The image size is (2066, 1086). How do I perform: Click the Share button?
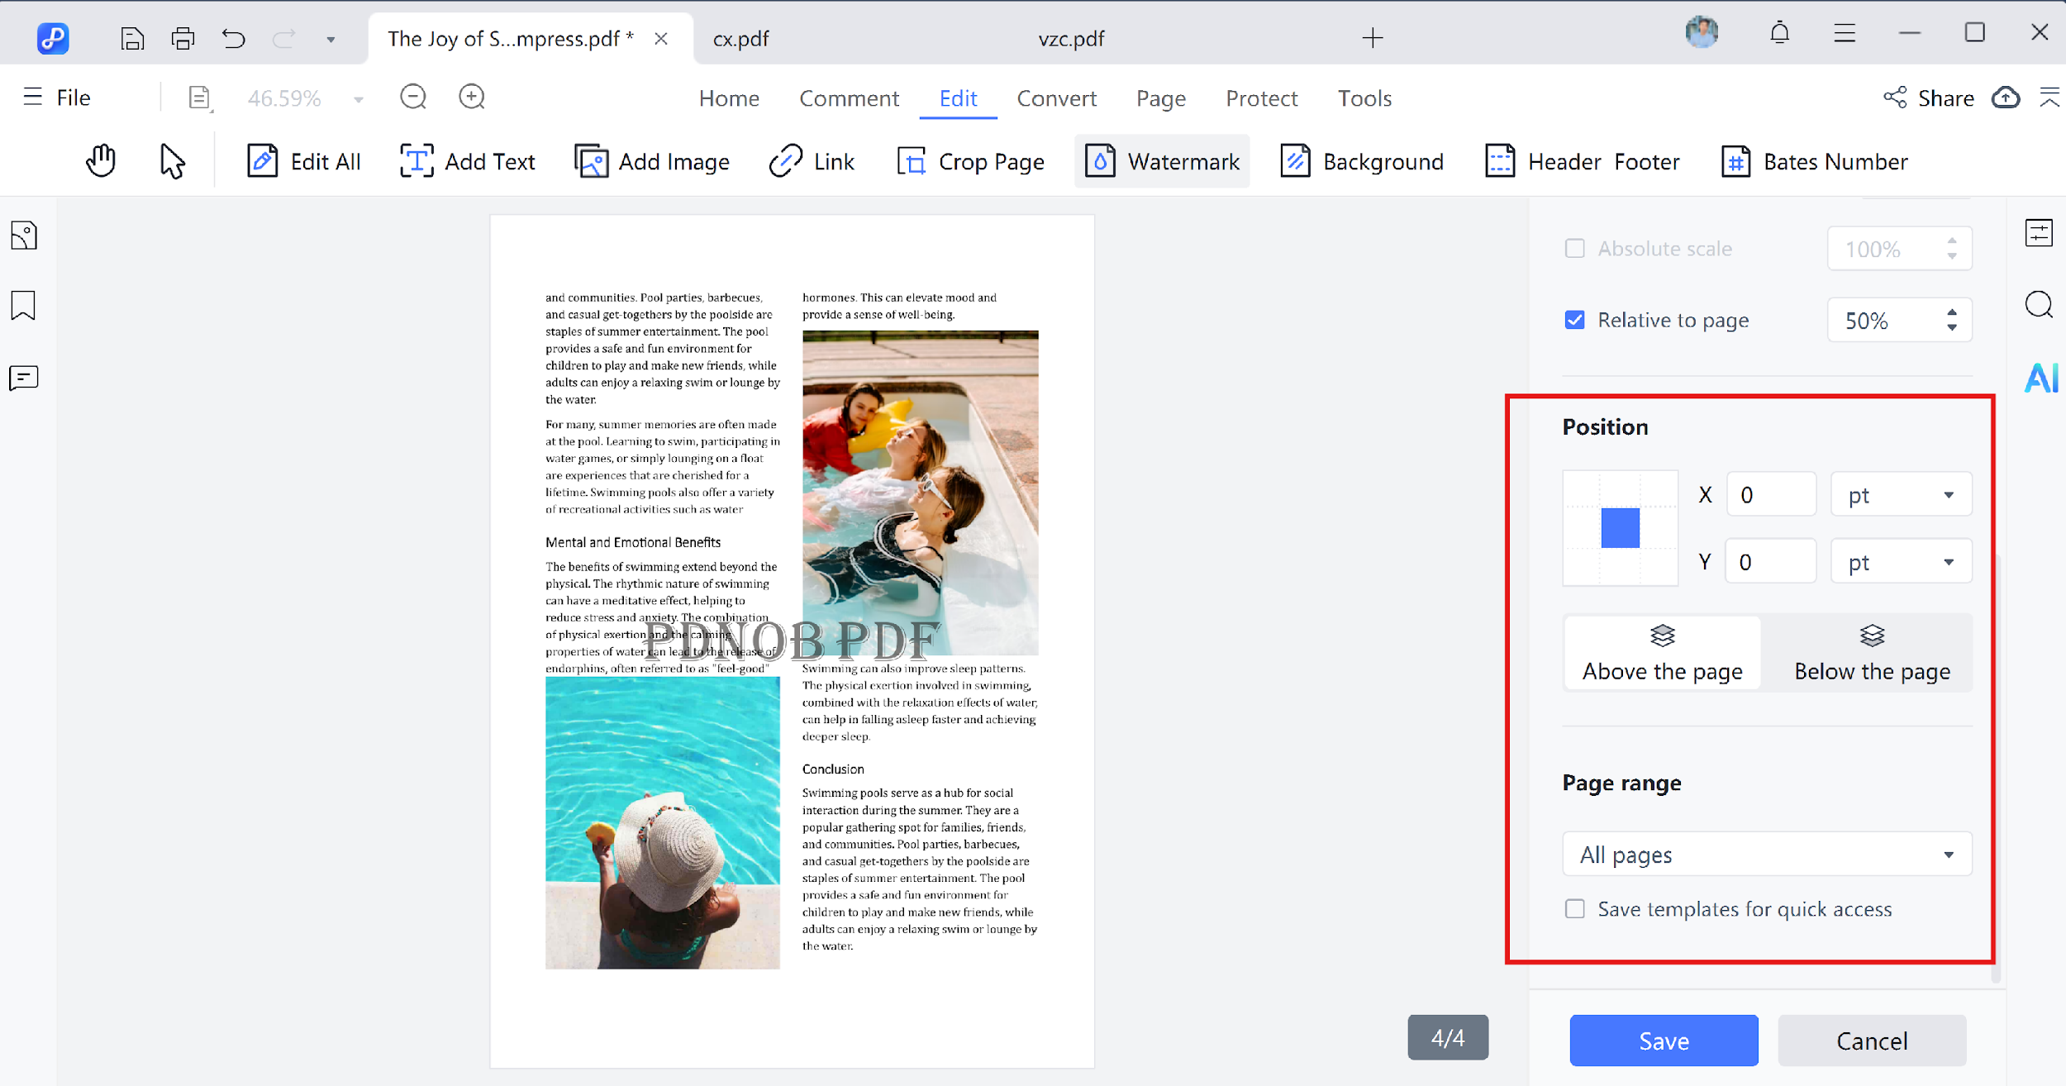click(1928, 98)
